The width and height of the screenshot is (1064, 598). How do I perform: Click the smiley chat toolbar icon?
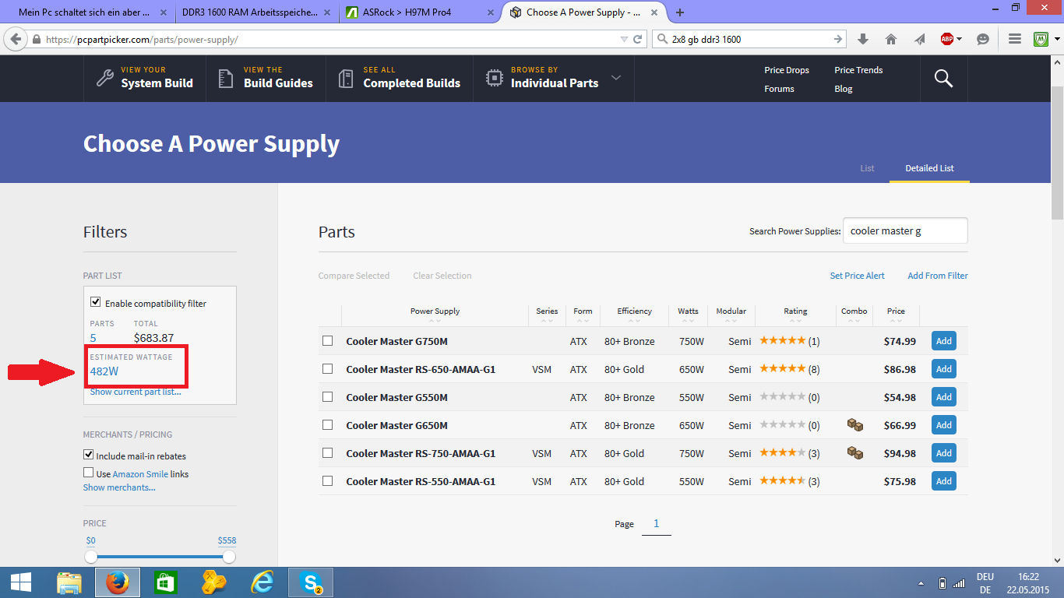click(x=983, y=39)
